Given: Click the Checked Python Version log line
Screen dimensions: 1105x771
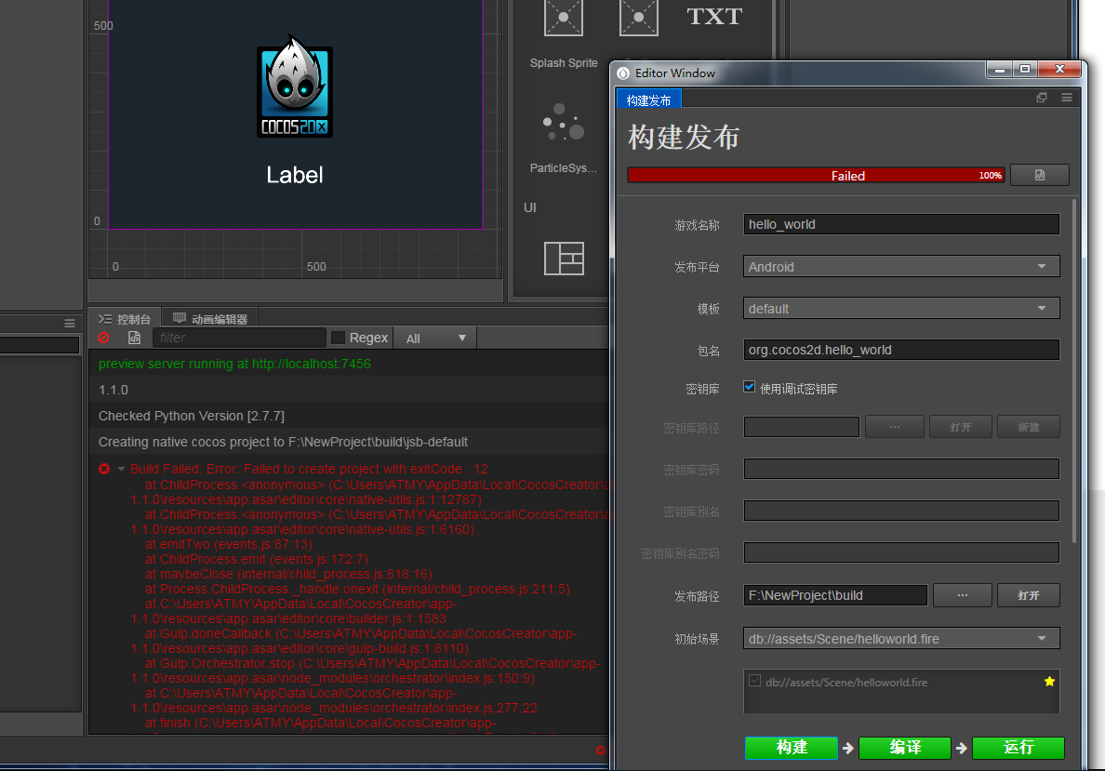Looking at the screenshot, I should [191, 416].
